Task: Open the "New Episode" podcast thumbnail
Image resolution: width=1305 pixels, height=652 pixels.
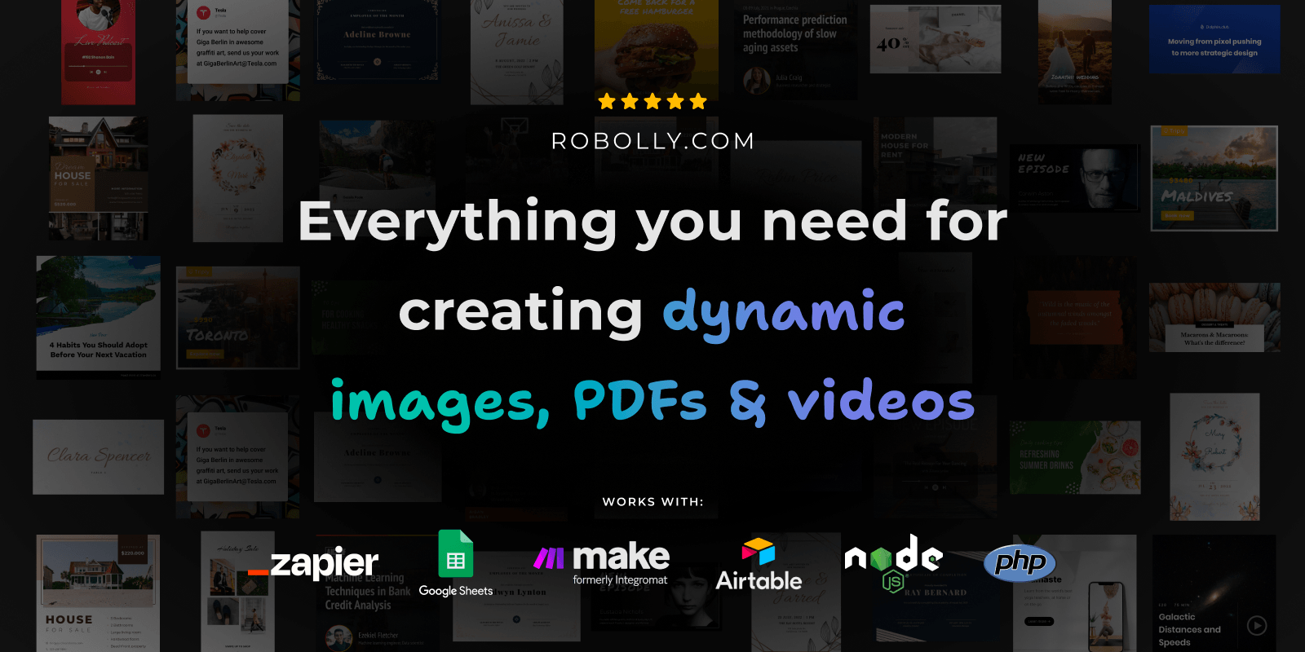Action: tap(1075, 178)
